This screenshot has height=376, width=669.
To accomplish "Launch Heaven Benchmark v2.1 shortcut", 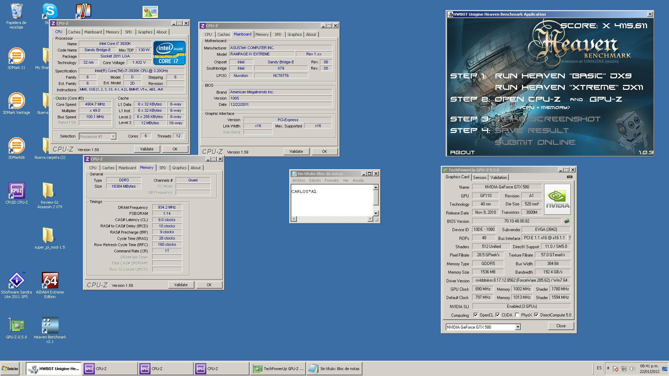I will tap(49, 330).
